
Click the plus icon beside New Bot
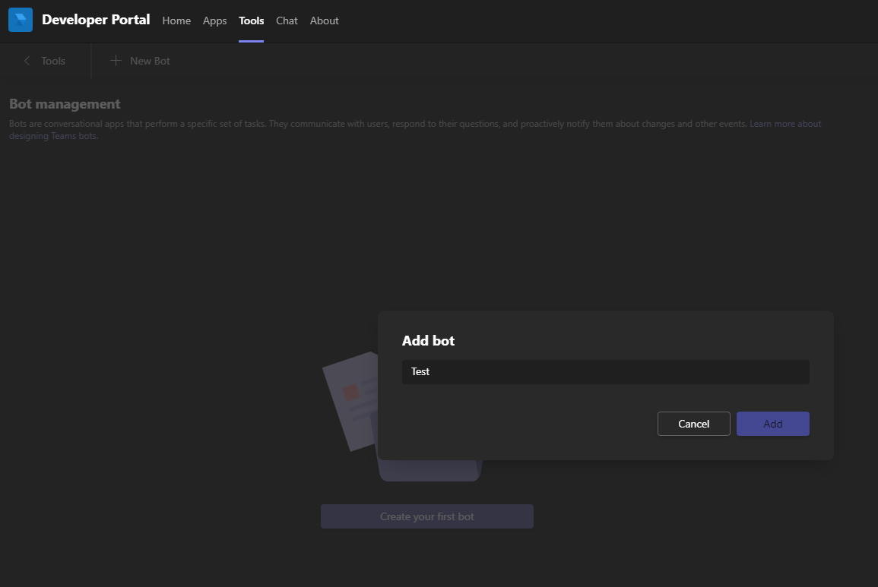pos(115,60)
